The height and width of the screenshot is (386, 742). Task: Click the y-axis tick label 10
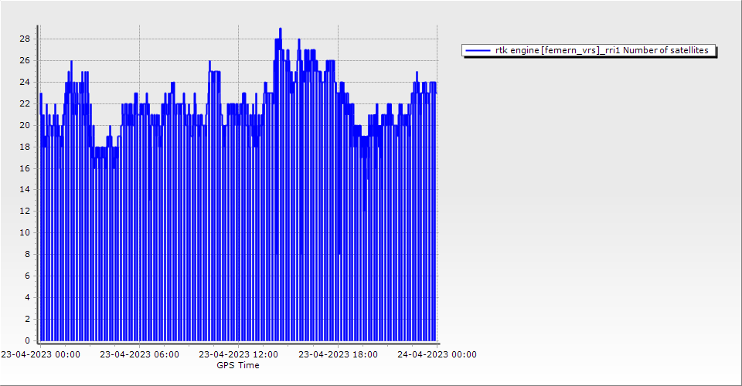pyautogui.click(x=26, y=232)
